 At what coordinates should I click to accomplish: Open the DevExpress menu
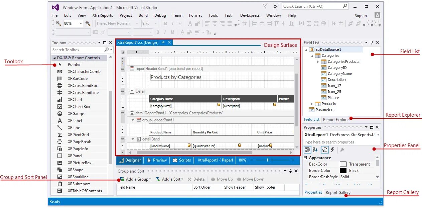[250, 15]
